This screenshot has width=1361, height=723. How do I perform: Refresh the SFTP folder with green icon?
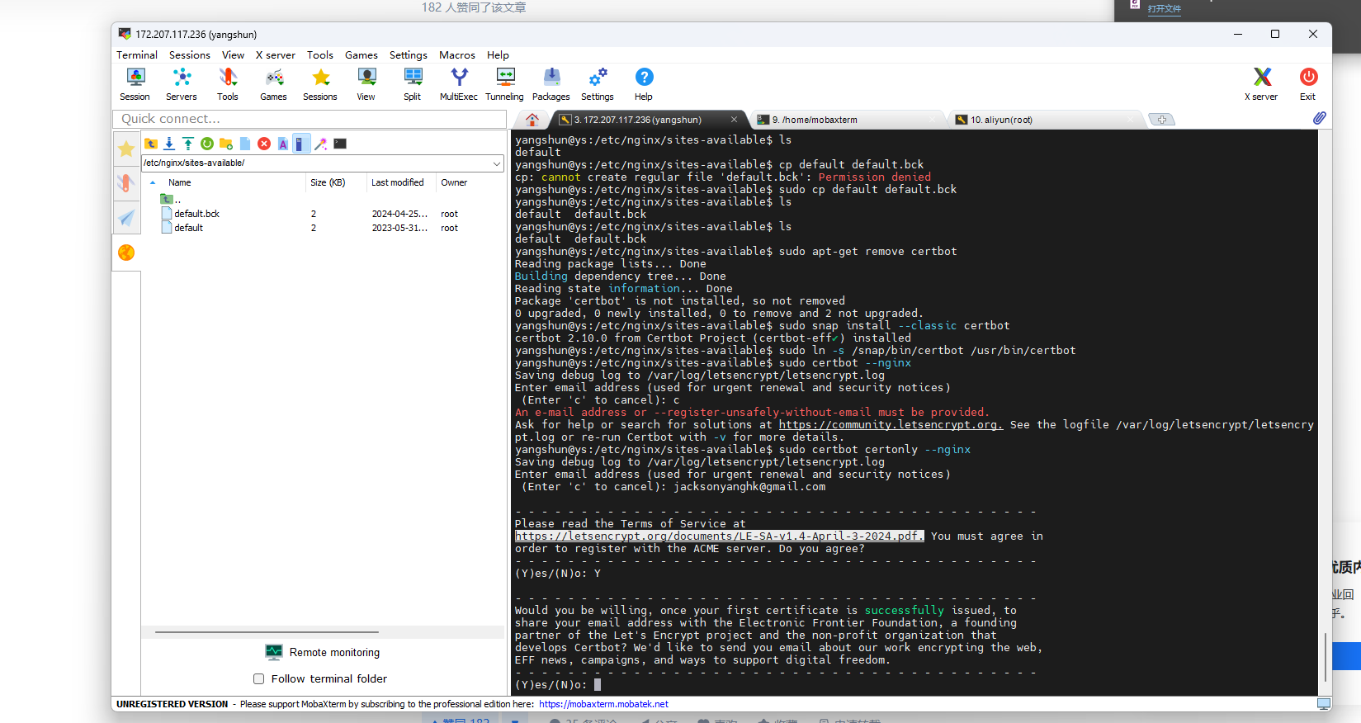click(x=207, y=144)
